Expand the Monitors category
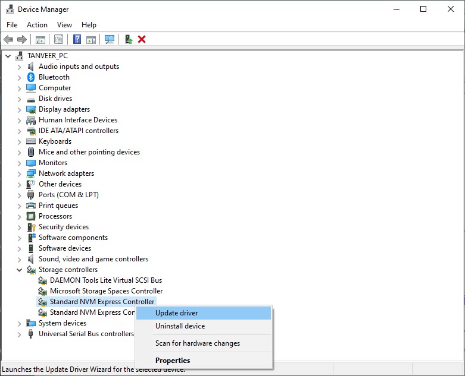The width and height of the screenshot is (465, 376). (20, 163)
